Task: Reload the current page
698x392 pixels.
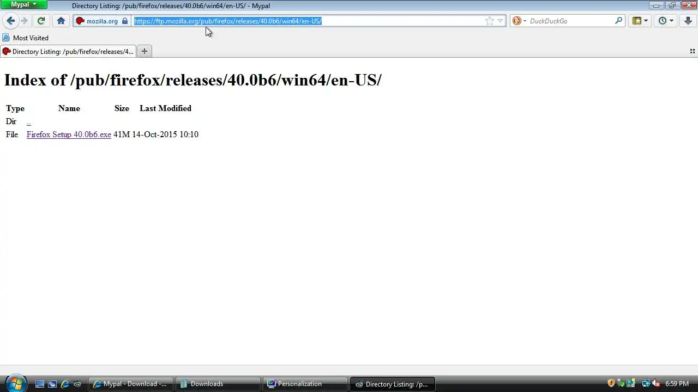Action: tap(41, 21)
